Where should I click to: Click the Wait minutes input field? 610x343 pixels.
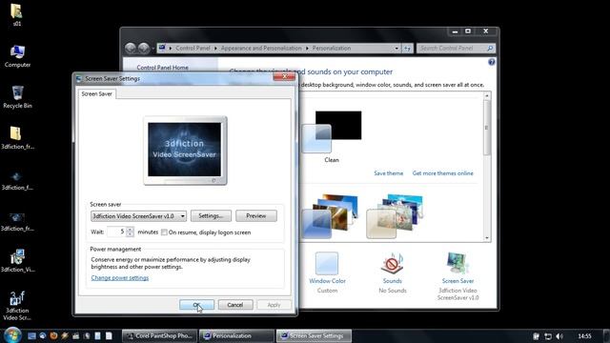[x=116, y=232]
